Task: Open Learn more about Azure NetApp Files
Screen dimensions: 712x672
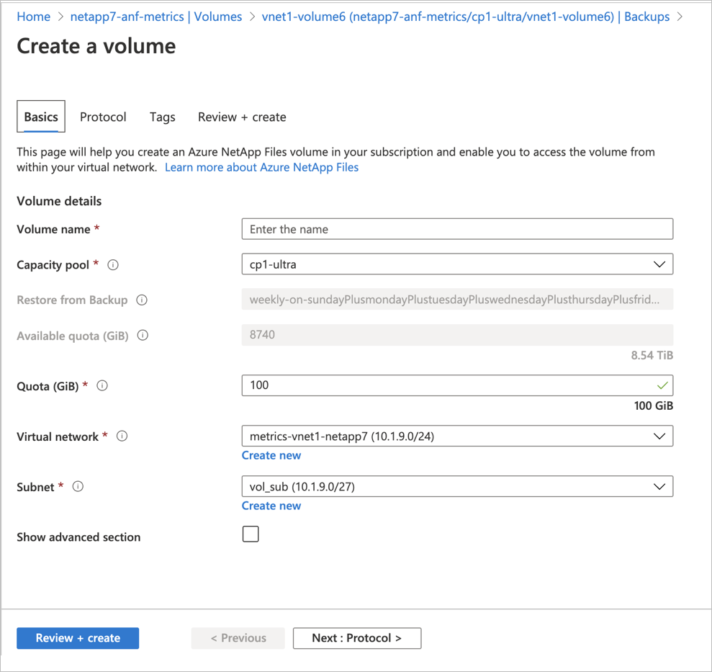Action: click(x=262, y=167)
